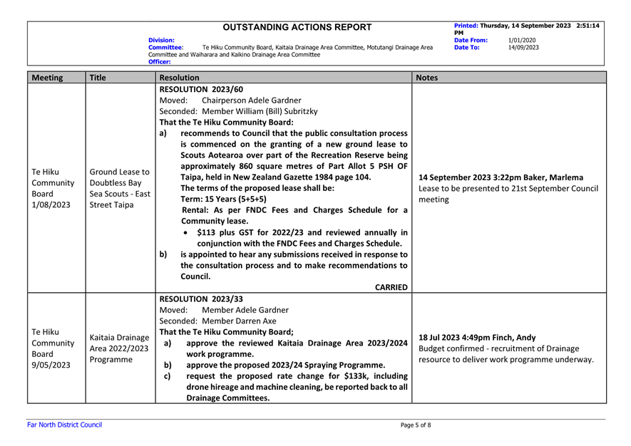Select note 18 Jul 2023 4:49pm Finch, Andy
Screen dimensions: 631x446
click(x=477, y=338)
